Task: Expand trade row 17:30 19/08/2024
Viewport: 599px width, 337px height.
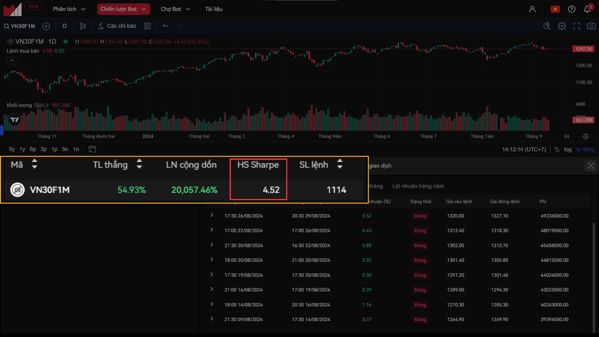Action: (x=212, y=274)
